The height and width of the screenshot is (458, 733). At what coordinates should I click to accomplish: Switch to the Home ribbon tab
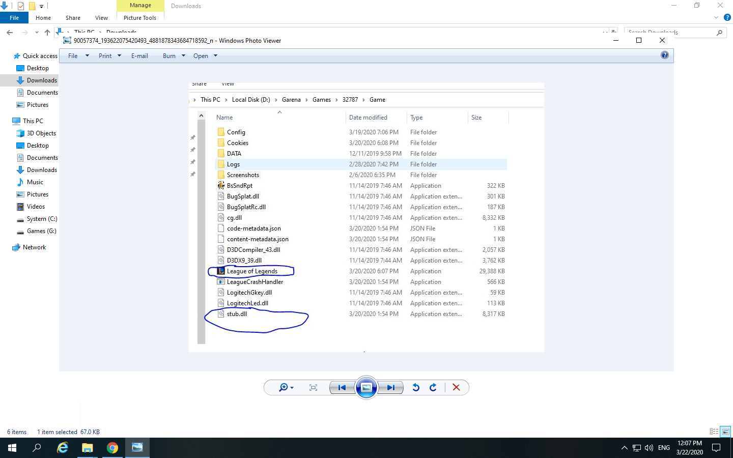point(43,18)
